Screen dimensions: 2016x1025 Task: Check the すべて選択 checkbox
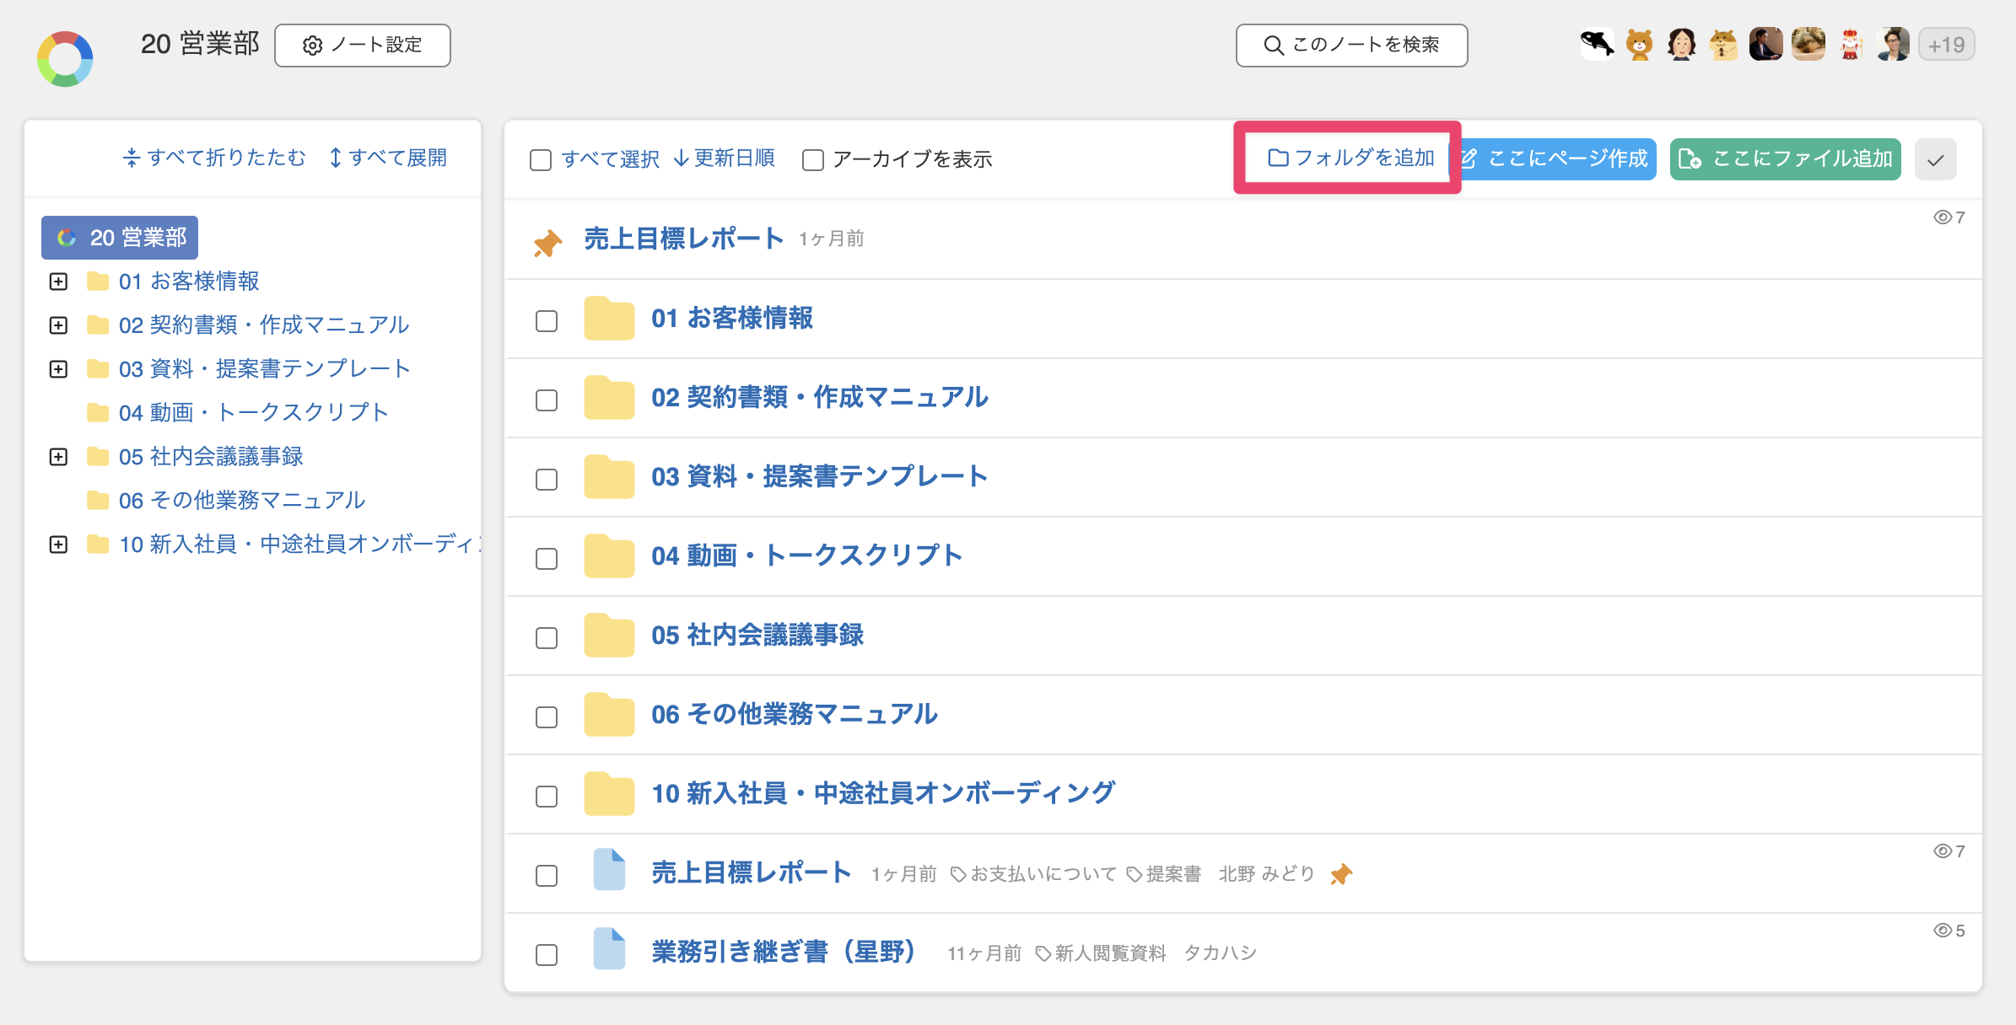(541, 159)
